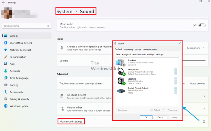Viewport: 211px width, 131px height.
Task: Expand the All sound devices chevron
Action: pyautogui.click(x=204, y=96)
